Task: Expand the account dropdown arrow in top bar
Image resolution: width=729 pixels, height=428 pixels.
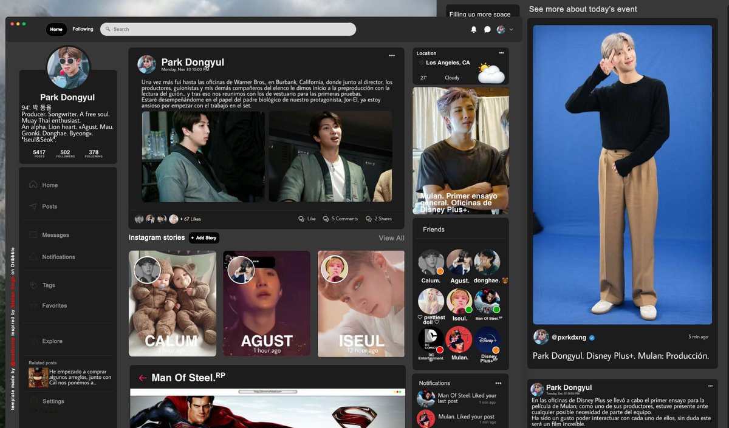Action: click(511, 29)
